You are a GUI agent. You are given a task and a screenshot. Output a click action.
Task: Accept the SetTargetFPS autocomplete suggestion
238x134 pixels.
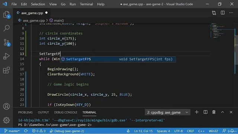[118, 59]
